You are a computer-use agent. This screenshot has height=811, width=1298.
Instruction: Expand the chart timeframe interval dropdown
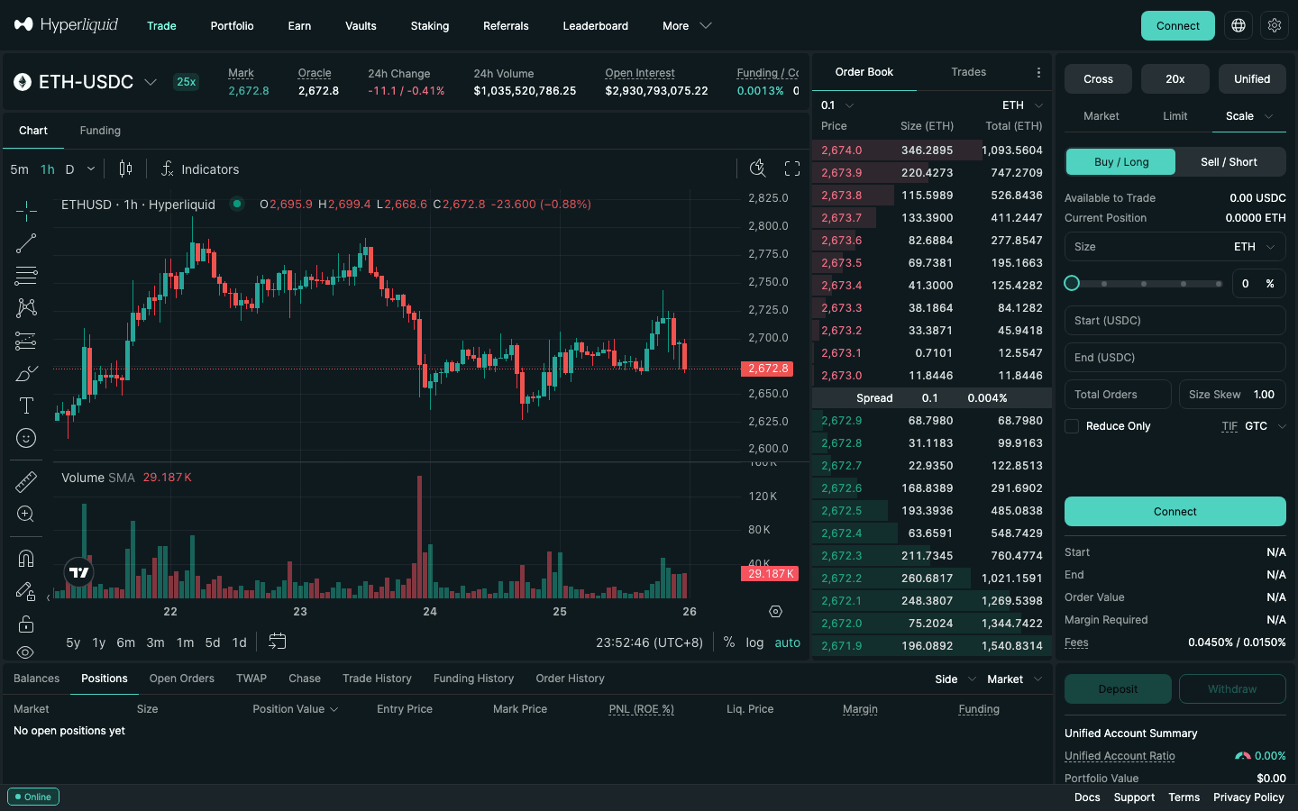(91, 169)
